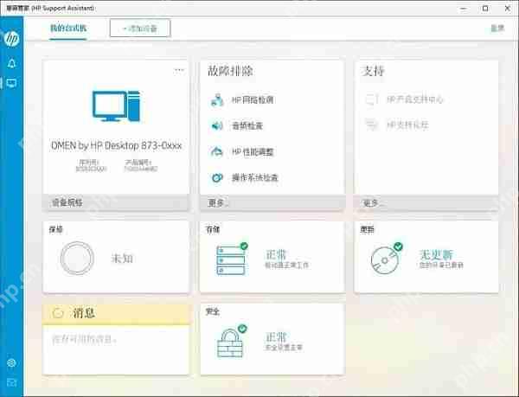
Task: Open 更多 under support card
Action: point(426,202)
